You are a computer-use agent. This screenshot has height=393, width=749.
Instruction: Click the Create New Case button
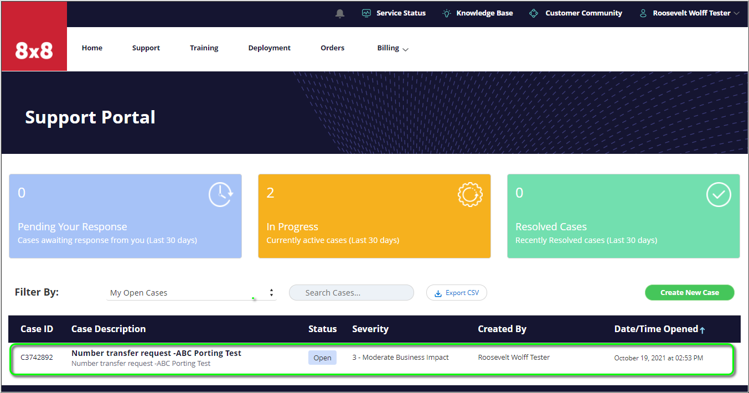click(690, 293)
